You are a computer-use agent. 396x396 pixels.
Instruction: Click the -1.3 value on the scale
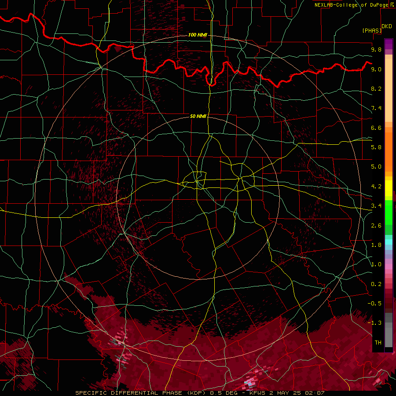tap(374, 323)
